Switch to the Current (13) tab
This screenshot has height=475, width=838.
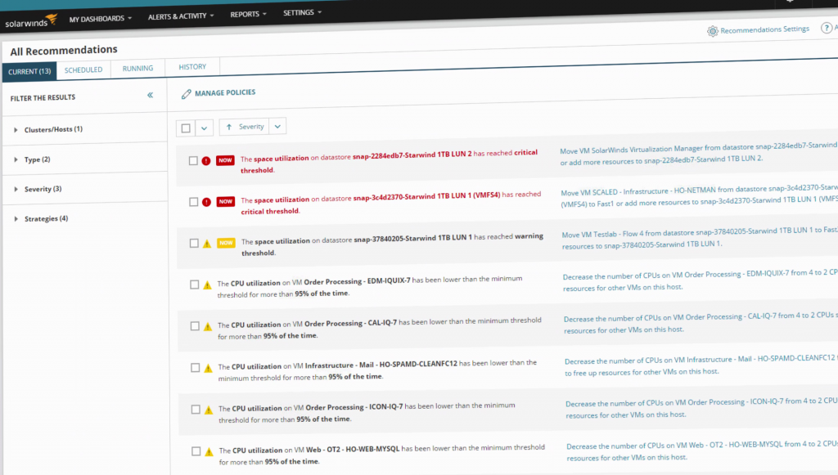tap(29, 71)
